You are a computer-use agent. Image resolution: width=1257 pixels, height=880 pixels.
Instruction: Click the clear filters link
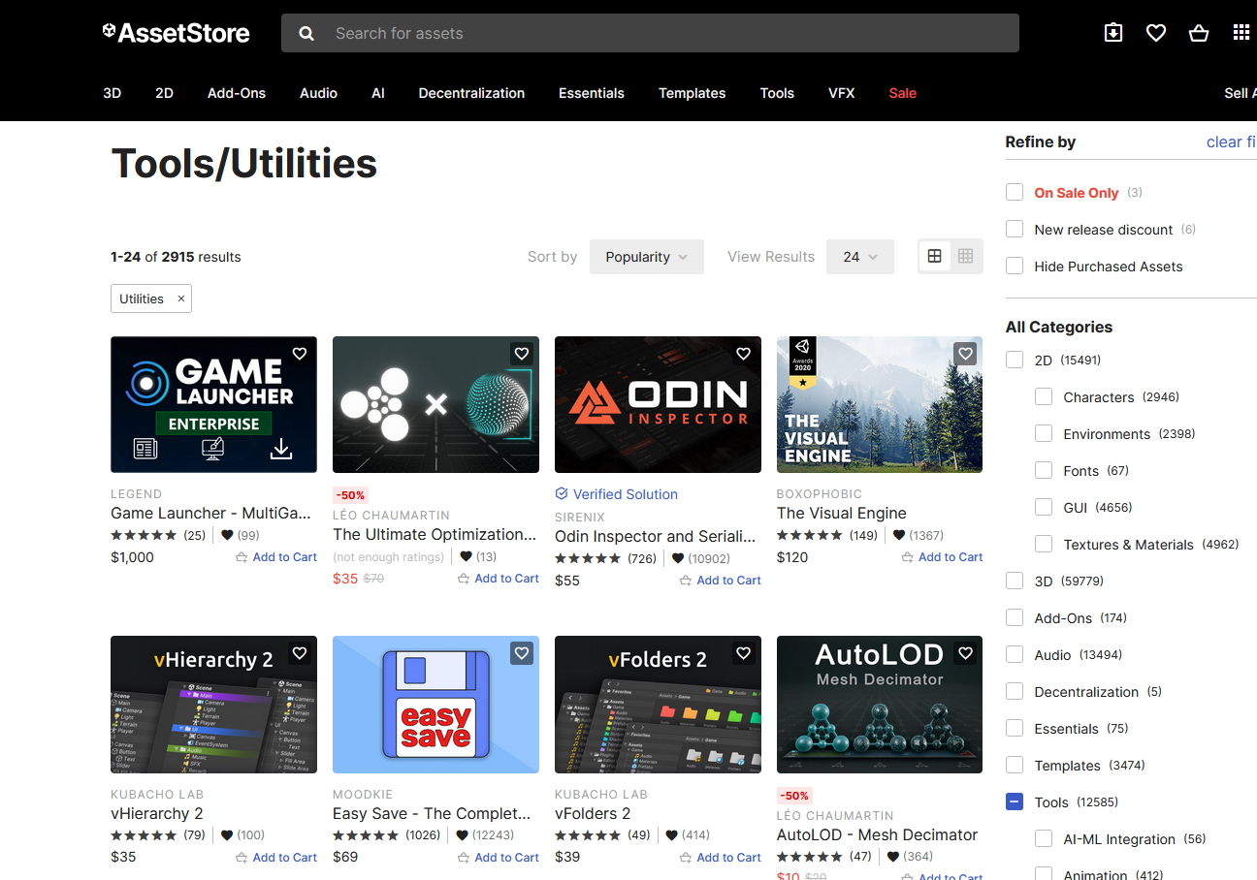point(1232,141)
